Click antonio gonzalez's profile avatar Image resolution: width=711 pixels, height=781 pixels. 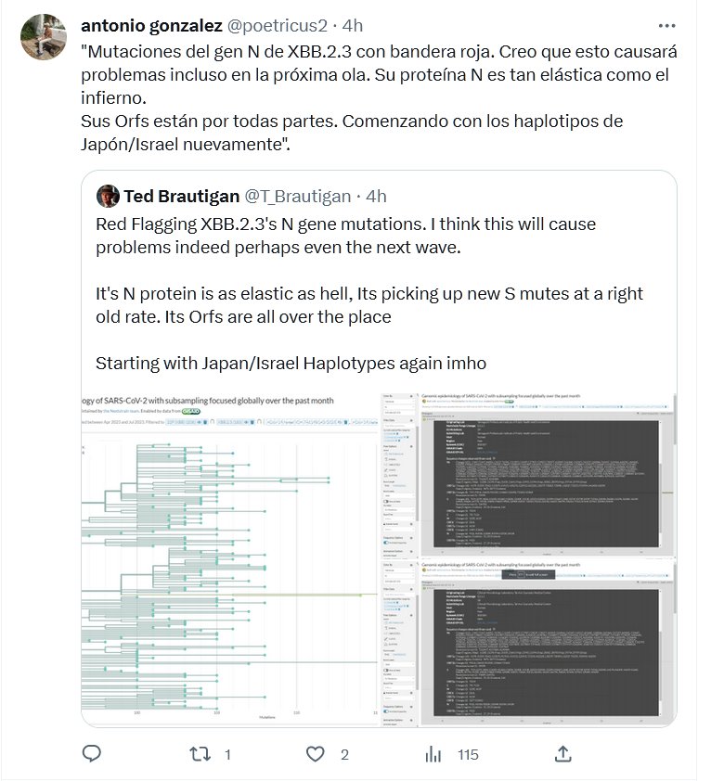(x=44, y=38)
